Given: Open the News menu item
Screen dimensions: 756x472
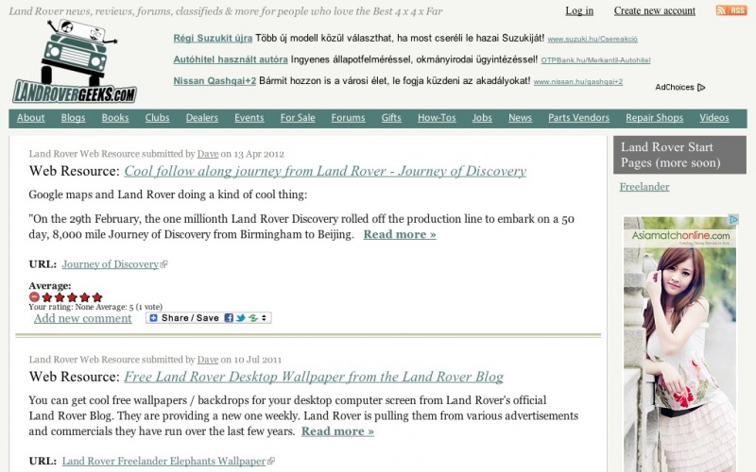Looking at the screenshot, I should point(520,117).
